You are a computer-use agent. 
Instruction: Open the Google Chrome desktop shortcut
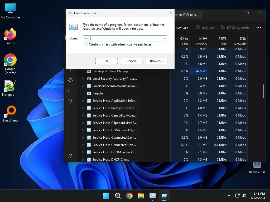click(x=10, y=64)
